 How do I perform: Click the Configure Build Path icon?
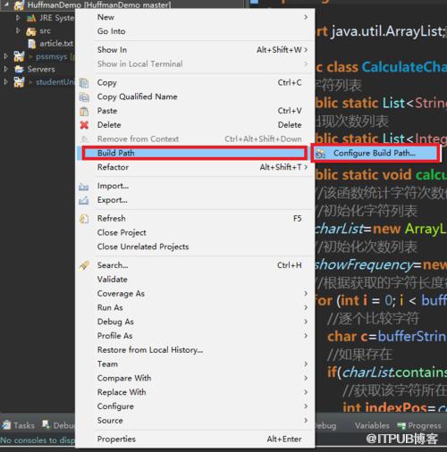click(x=321, y=154)
